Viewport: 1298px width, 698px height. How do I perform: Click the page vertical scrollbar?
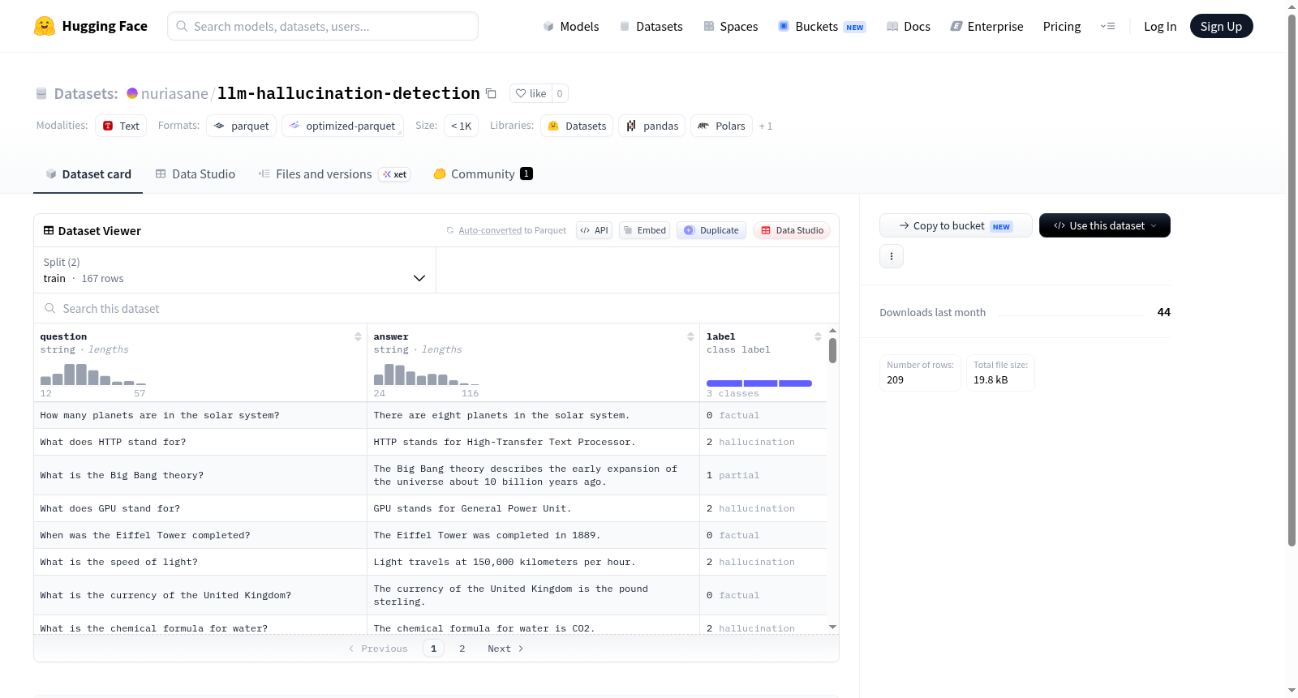coord(1292,280)
